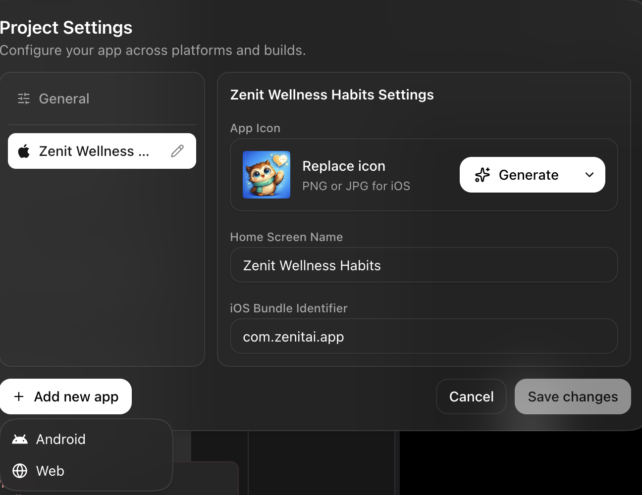
Task: Click the Android robot icon
Action: (20, 439)
